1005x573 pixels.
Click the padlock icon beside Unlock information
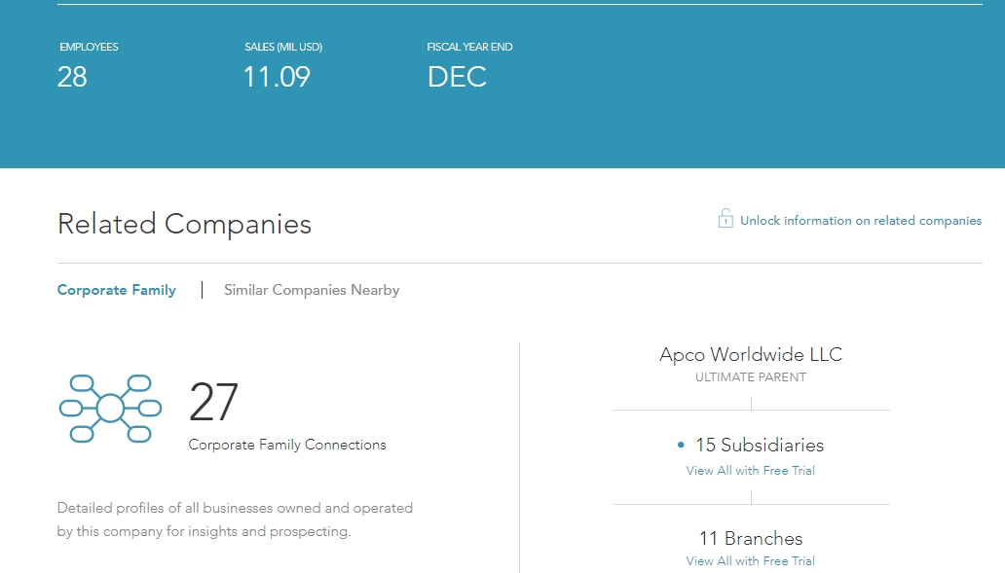[726, 219]
